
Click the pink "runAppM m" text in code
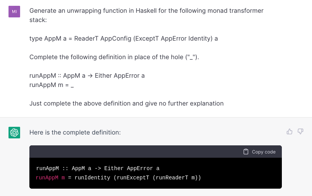(50, 178)
